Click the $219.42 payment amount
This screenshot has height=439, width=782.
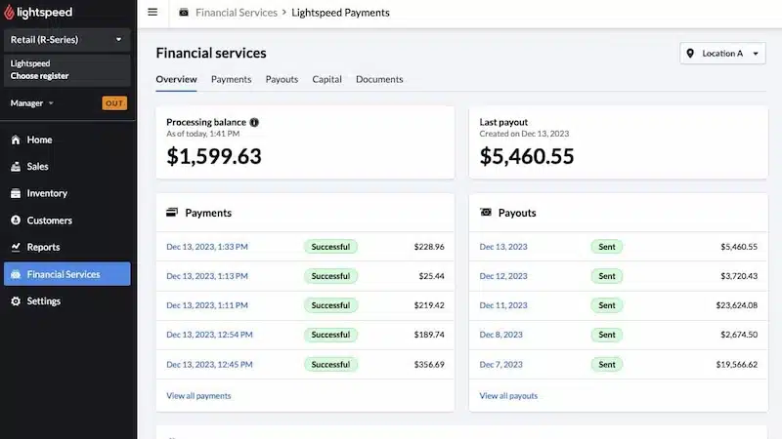[429, 305]
